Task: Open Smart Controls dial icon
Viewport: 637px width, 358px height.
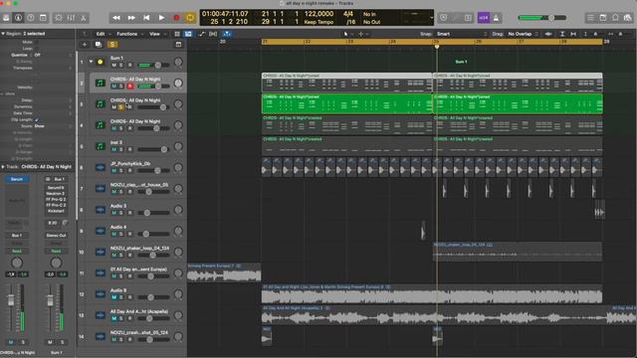Action: pyautogui.click(x=59, y=18)
